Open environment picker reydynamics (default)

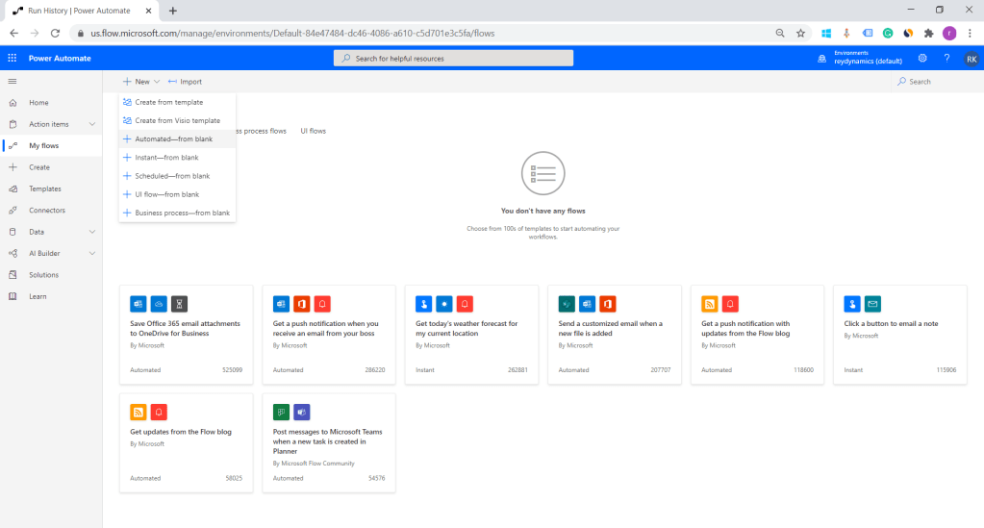pyautogui.click(x=861, y=59)
